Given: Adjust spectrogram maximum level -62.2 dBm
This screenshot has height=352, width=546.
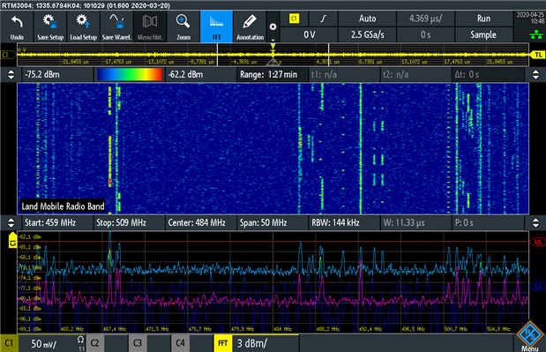Looking at the screenshot, I should click(x=200, y=74).
